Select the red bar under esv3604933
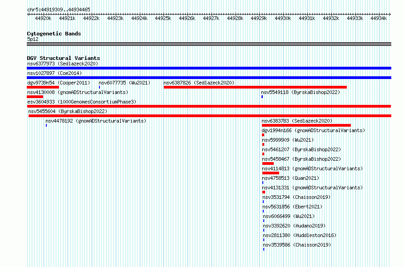Viewport: 404px width, 267px height. click(209, 106)
